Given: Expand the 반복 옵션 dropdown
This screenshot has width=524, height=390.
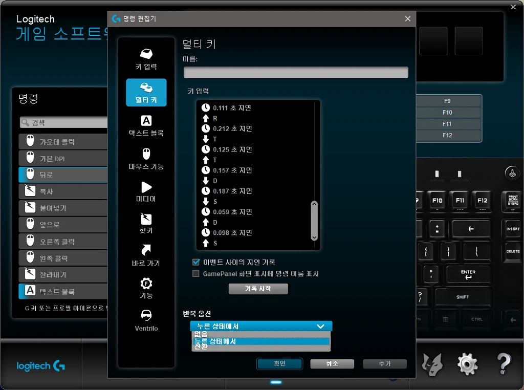Looking at the screenshot, I should tap(261, 326).
